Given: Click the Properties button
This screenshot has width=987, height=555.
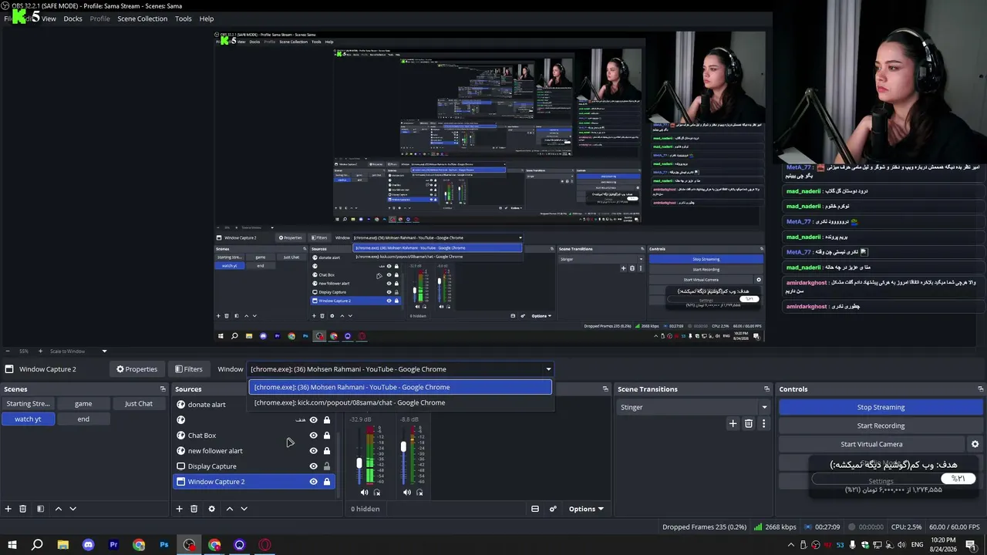Looking at the screenshot, I should [x=136, y=369].
